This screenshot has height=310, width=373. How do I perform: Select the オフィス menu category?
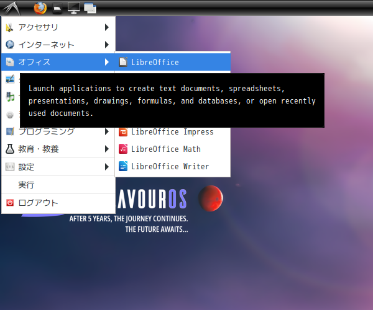(58, 62)
